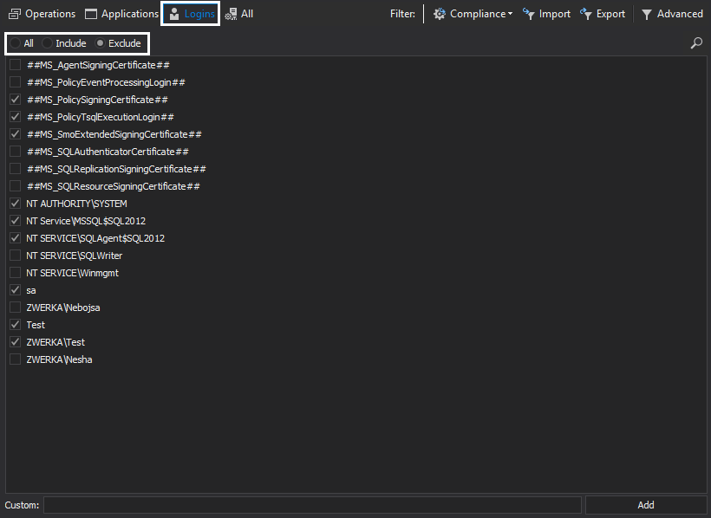Switch to the All tab with server icon

[x=239, y=14]
